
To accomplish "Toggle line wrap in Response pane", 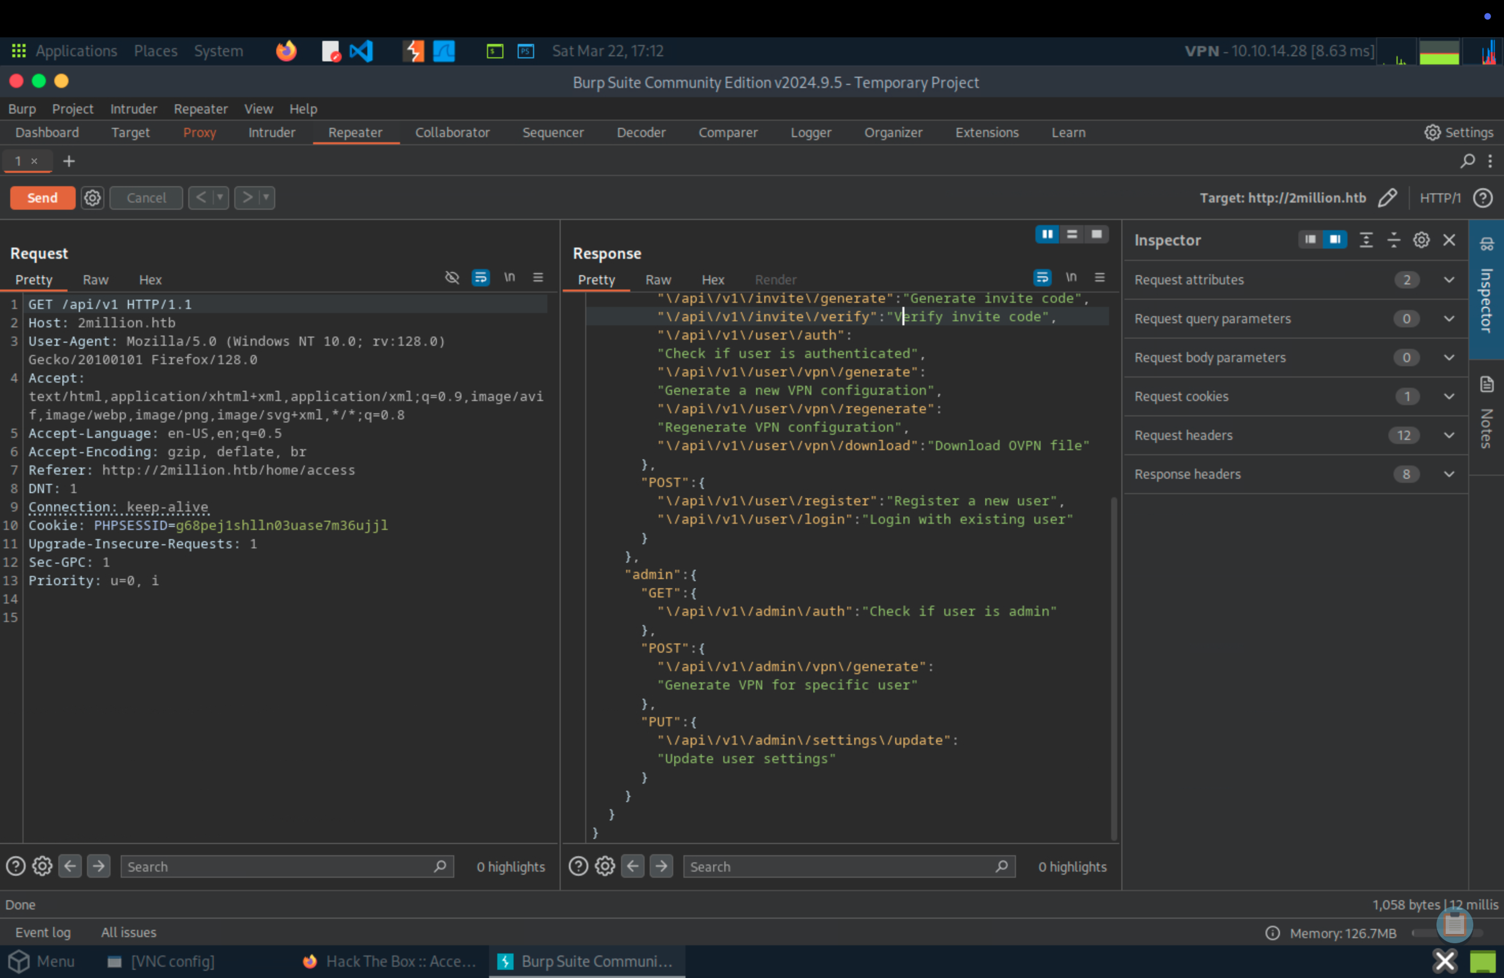I will coord(1042,277).
